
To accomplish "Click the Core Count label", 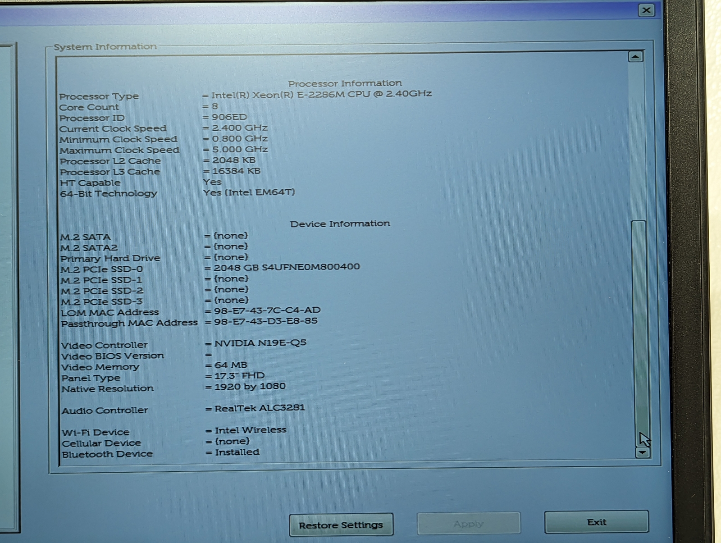I will point(89,107).
